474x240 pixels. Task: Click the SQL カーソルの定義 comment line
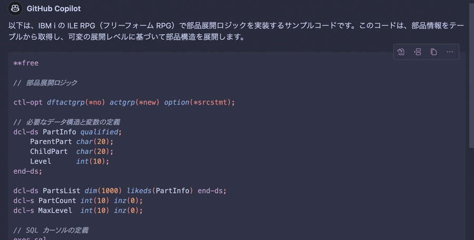click(51, 230)
